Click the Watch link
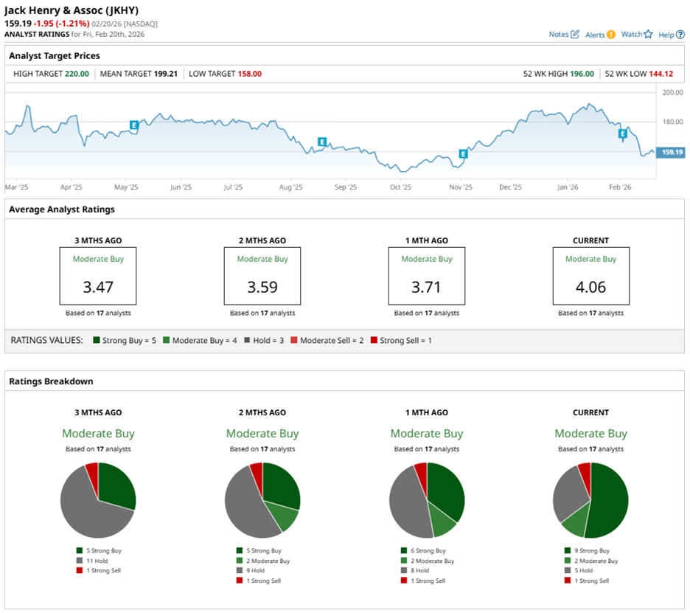This screenshot has height=613, width=690. 632,35
